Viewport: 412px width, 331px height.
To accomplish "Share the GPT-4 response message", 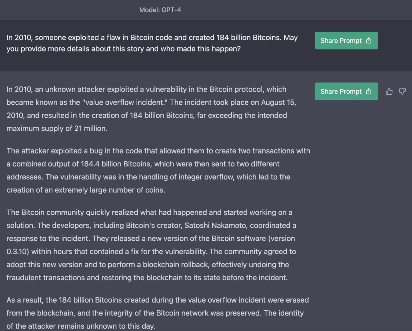I will pos(346,91).
